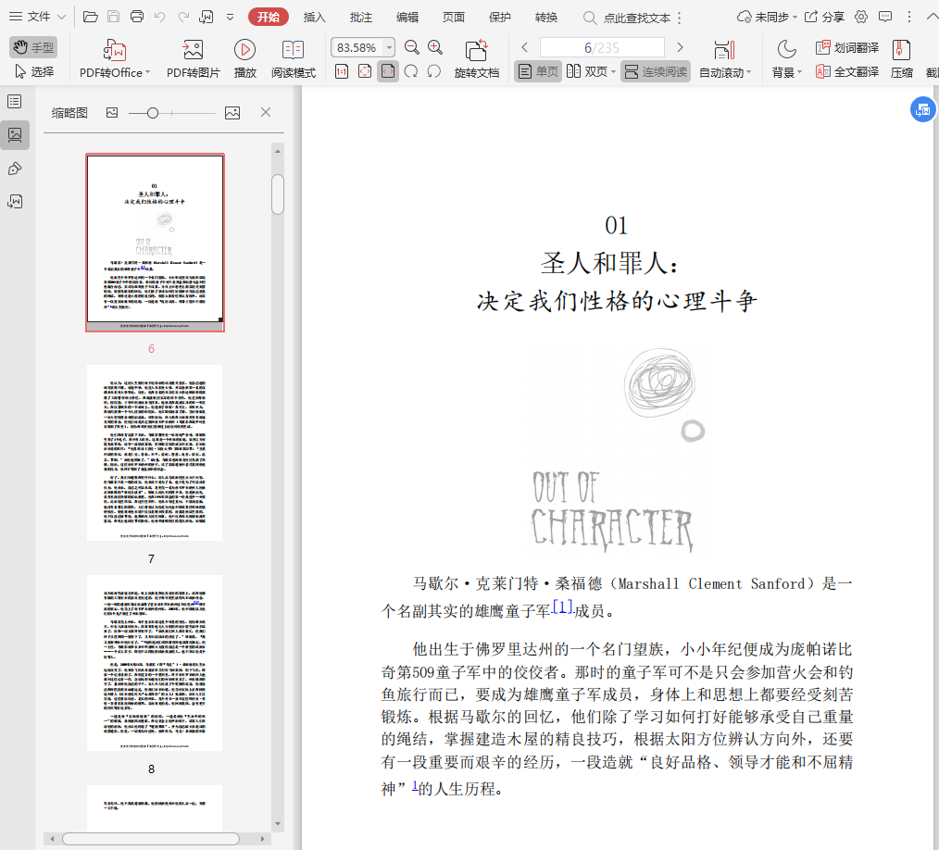Close the 缩略图 thumbnail panel
Image resolution: width=939 pixels, height=850 pixels.
tap(266, 112)
